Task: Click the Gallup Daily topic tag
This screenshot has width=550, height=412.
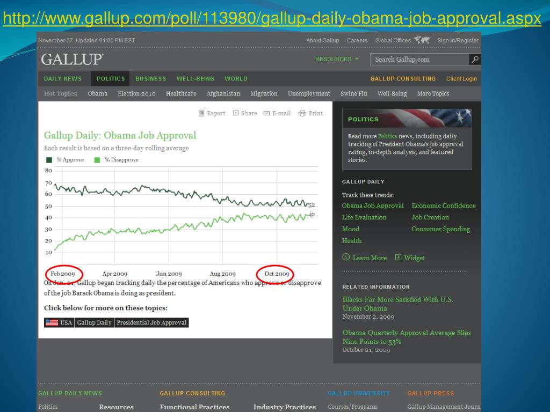Action: click(94, 322)
